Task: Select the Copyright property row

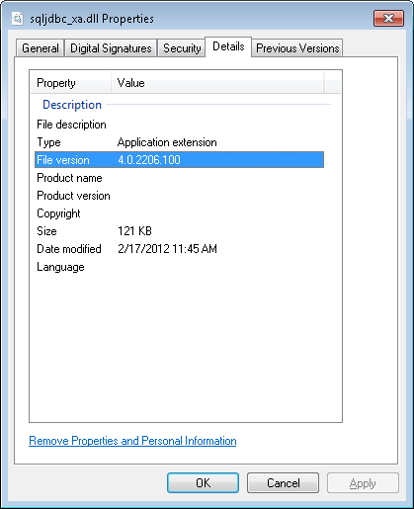Action: [179, 213]
